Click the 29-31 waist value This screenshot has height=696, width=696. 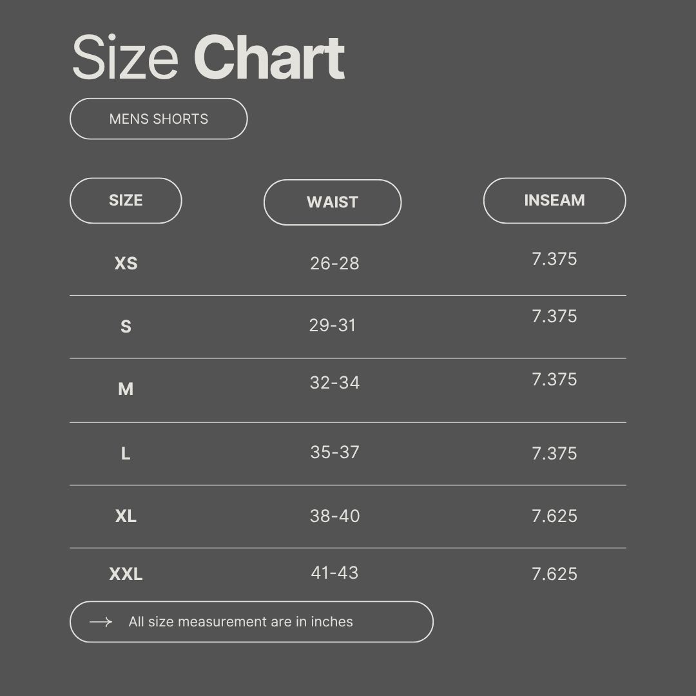(x=333, y=325)
